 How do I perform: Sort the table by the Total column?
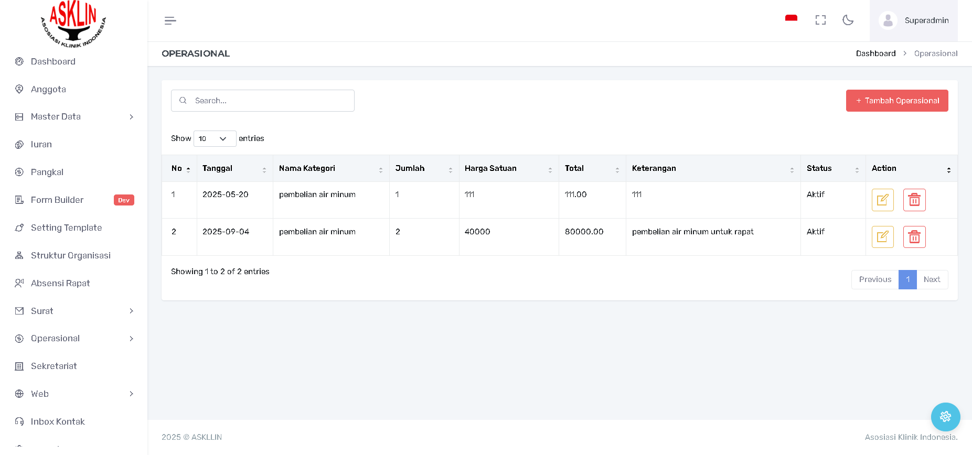[592, 168]
